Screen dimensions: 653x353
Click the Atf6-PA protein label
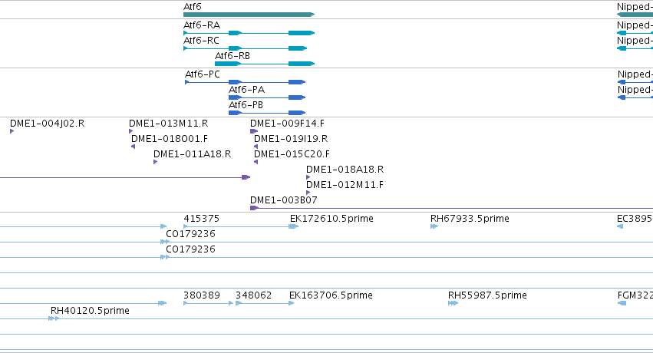point(246,90)
